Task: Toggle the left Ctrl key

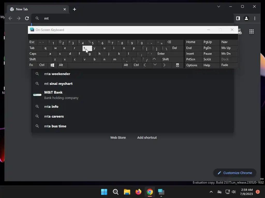Action: [43, 65]
